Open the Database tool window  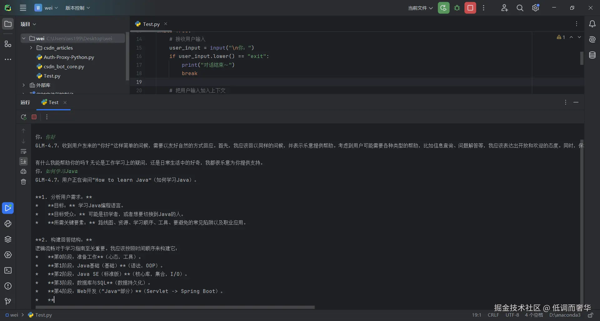pos(592,55)
